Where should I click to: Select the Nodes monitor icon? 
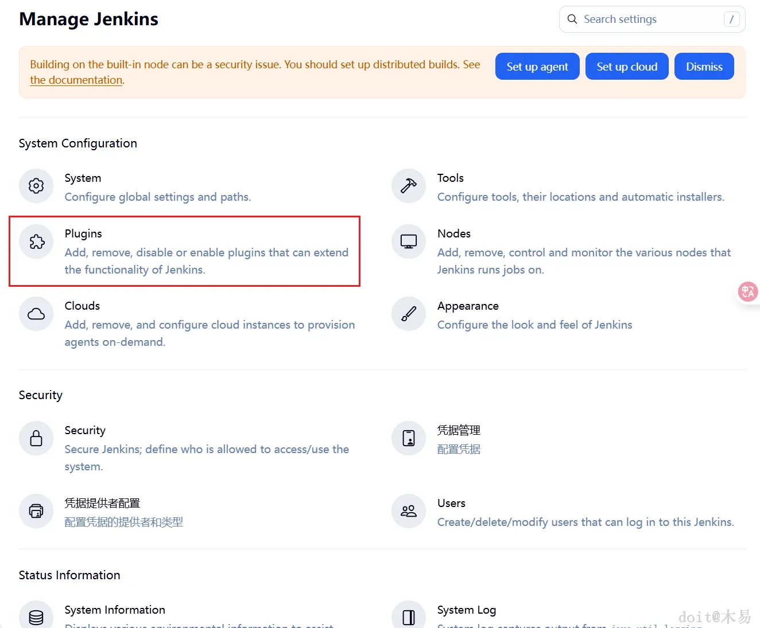pyautogui.click(x=409, y=241)
